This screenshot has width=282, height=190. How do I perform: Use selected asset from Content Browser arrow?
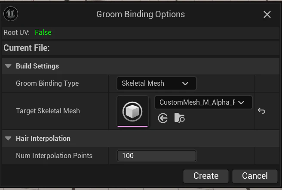(163, 118)
